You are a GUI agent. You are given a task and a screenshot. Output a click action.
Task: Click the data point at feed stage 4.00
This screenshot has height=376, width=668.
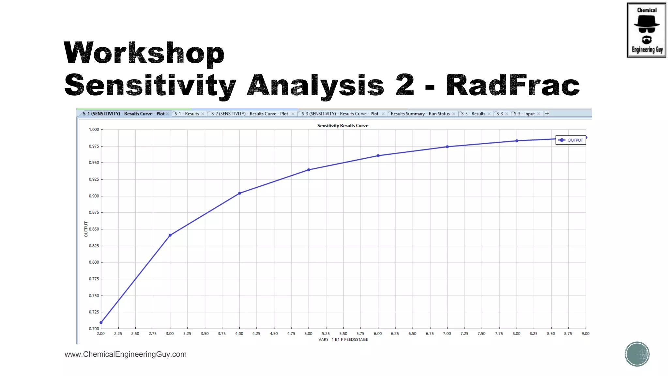pyautogui.click(x=239, y=193)
